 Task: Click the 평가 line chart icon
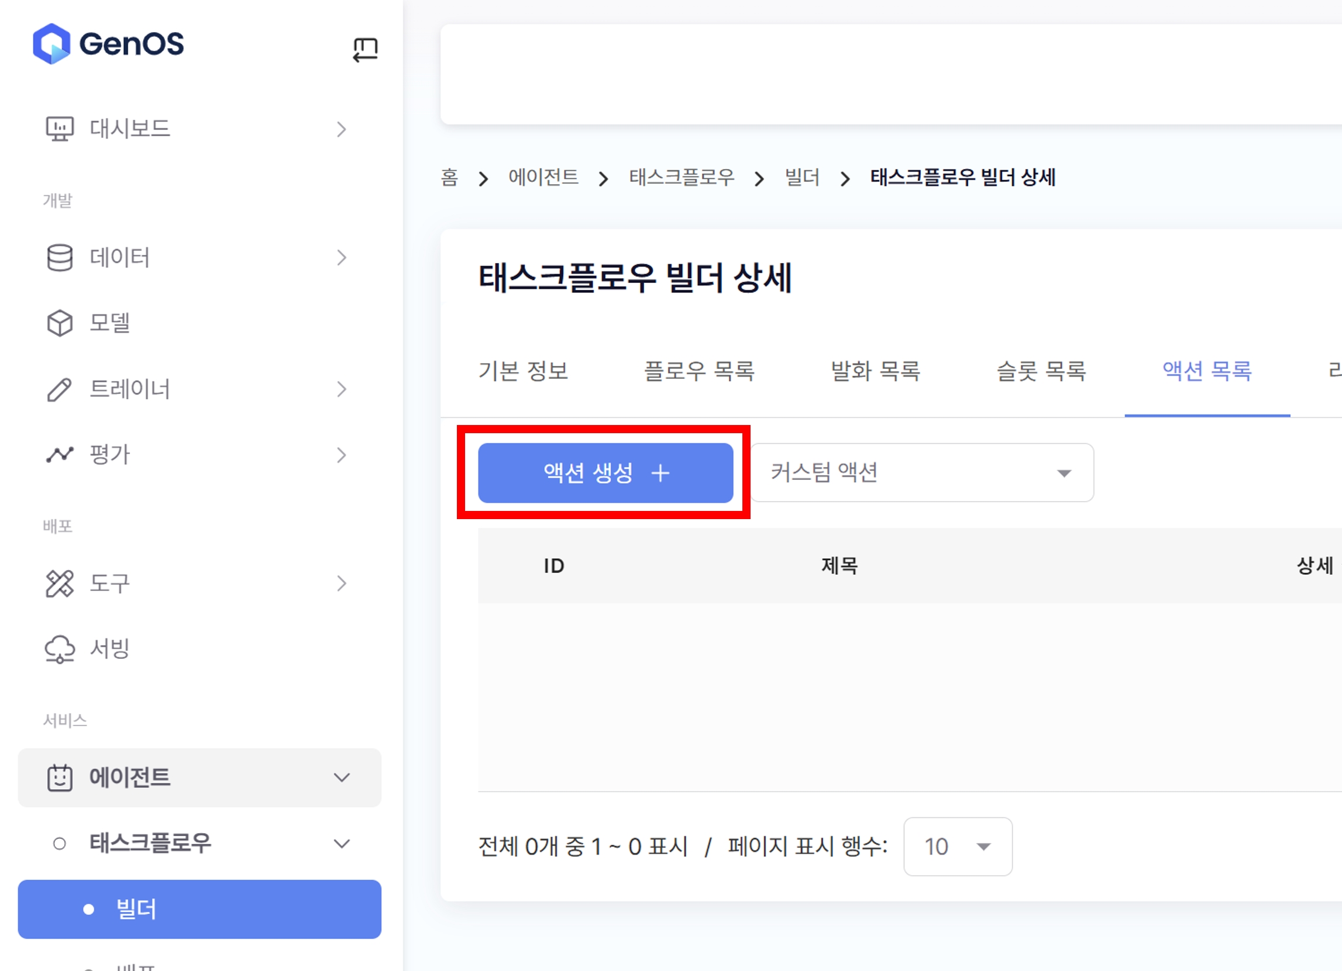(60, 455)
